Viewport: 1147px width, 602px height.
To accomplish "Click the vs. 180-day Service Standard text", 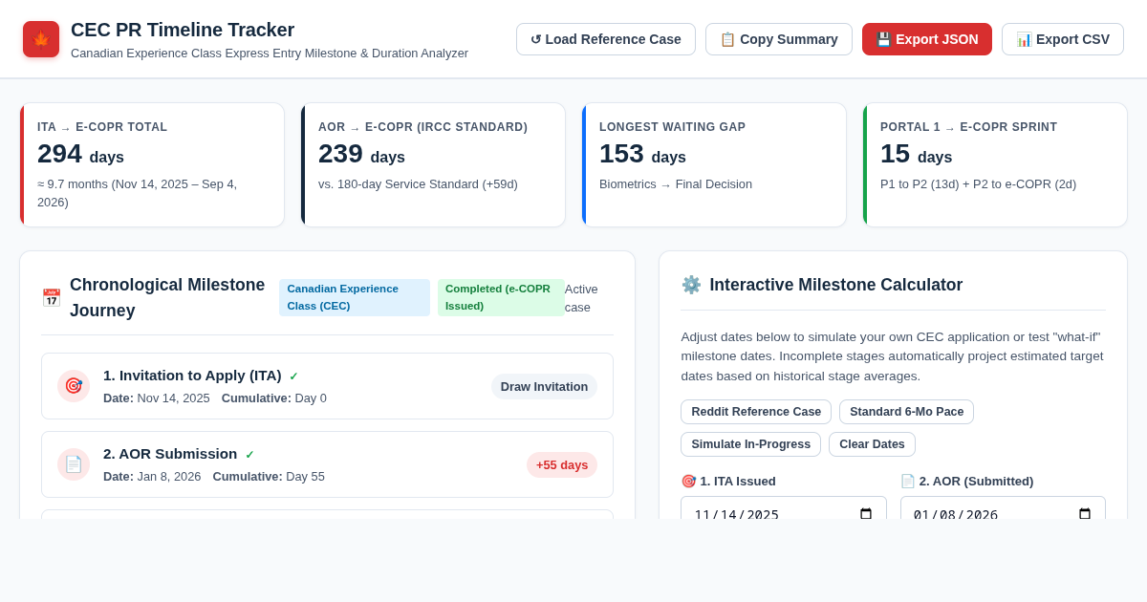I will pos(418,184).
